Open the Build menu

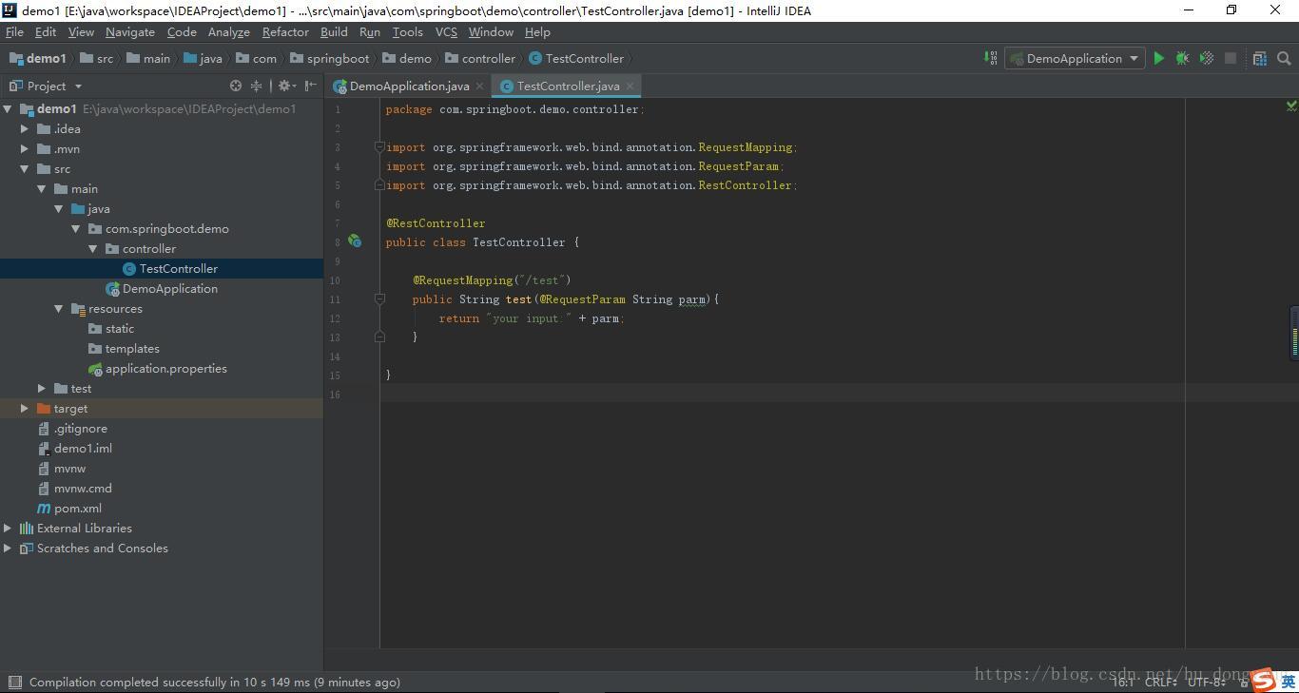point(334,31)
